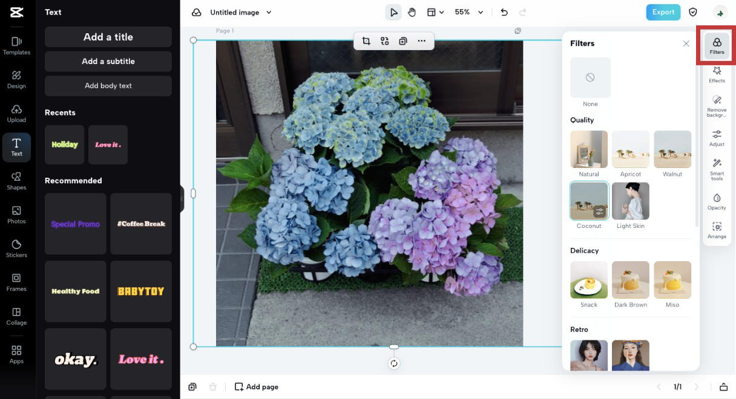
Task: Open the Adjust tool
Action: pyautogui.click(x=717, y=138)
